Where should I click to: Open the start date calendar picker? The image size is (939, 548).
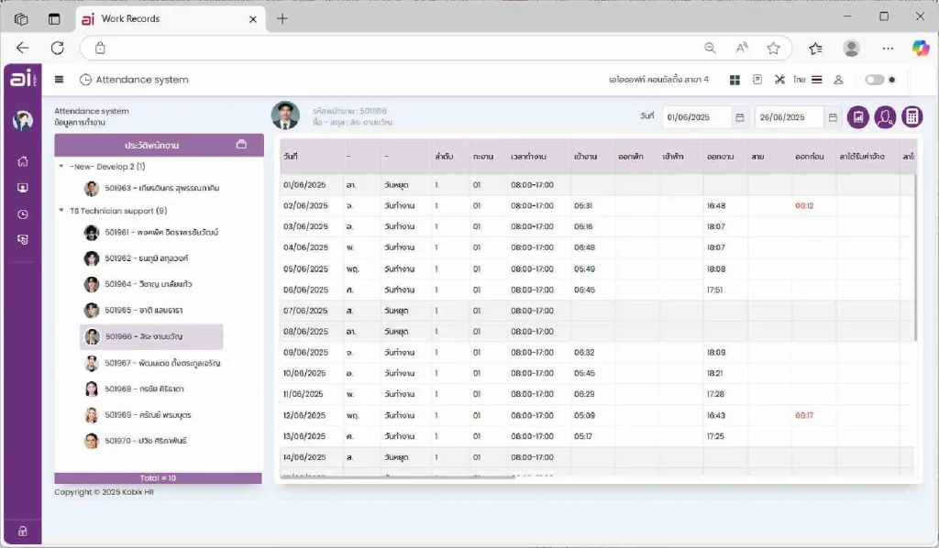739,117
